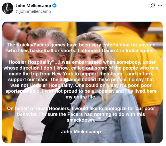
Task: Open the attached statement photo
Action: 82,82
